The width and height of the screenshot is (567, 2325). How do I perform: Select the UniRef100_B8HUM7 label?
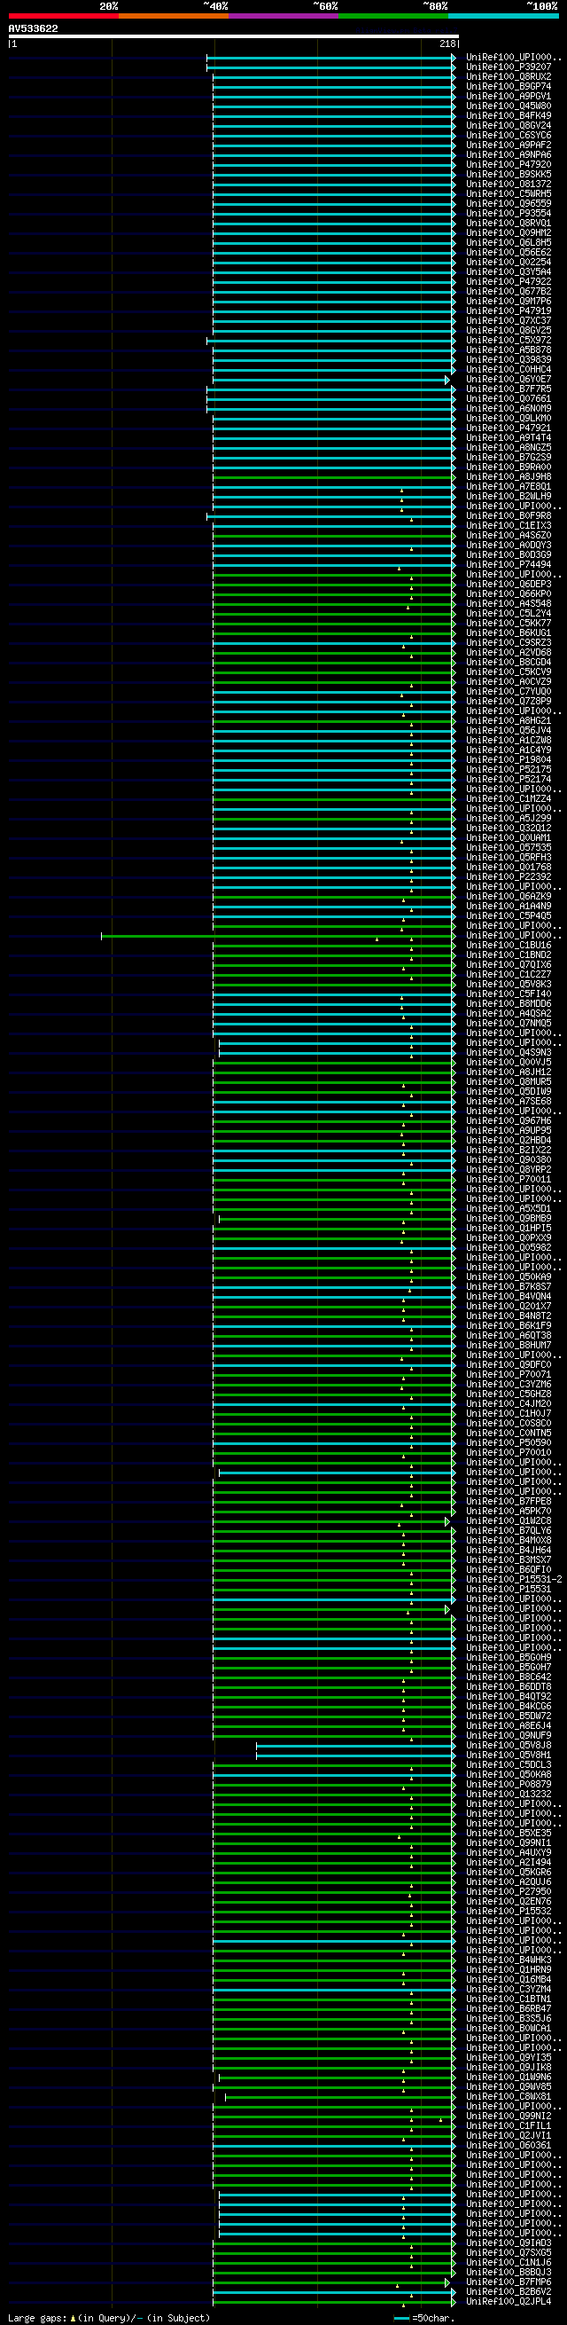[509, 1346]
